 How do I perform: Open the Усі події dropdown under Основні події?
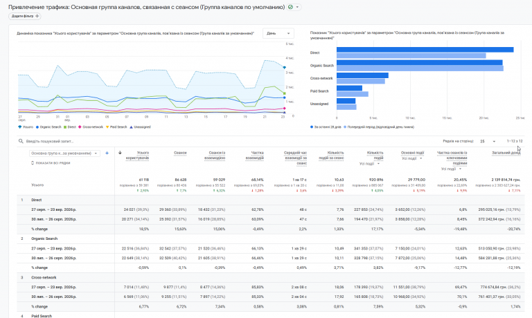point(412,158)
